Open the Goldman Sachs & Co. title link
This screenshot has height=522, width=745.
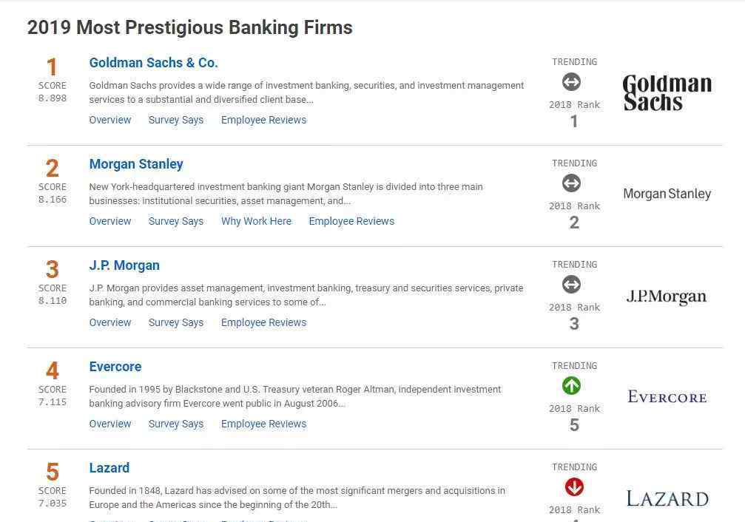[153, 63]
